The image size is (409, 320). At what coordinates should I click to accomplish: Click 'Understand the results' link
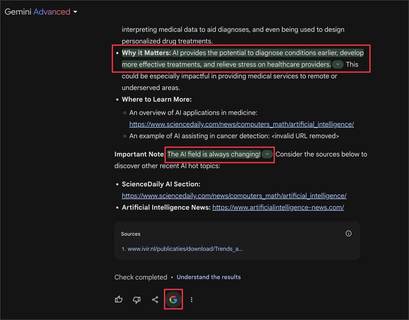(x=209, y=277)
